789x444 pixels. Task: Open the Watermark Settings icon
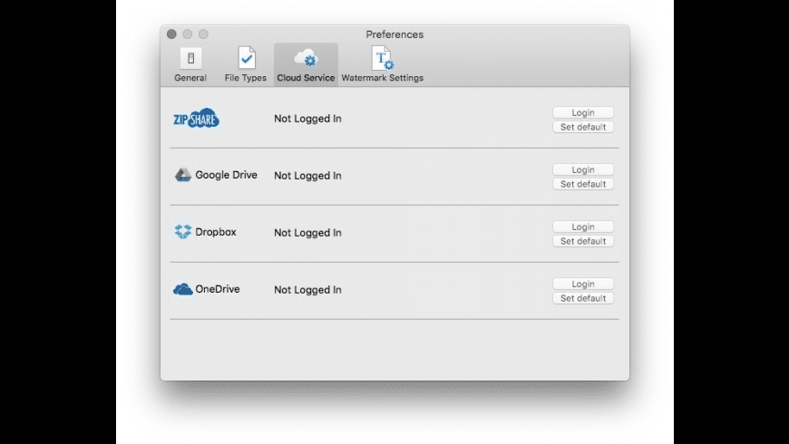[x=383, y=58]
